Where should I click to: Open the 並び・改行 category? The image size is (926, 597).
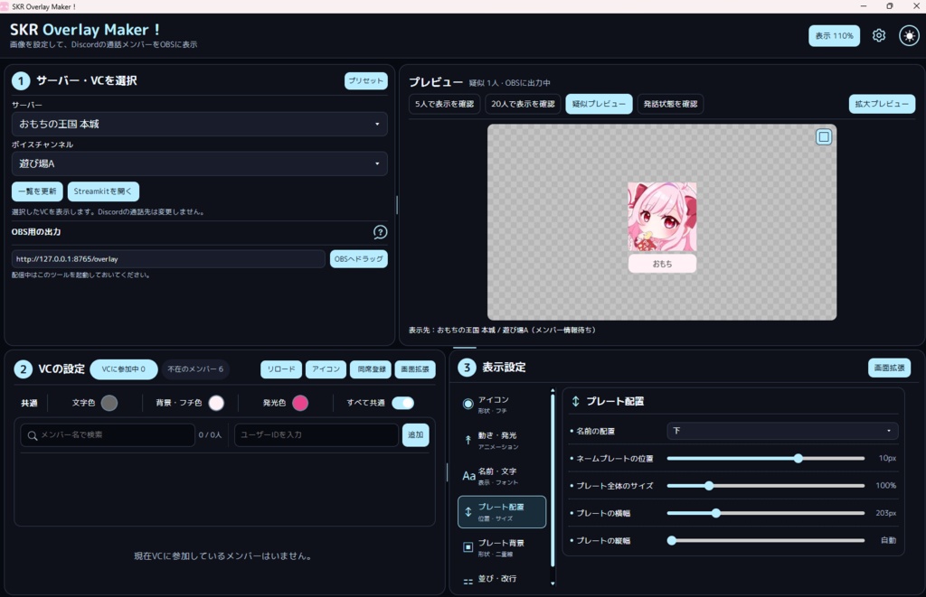point(502,579)
